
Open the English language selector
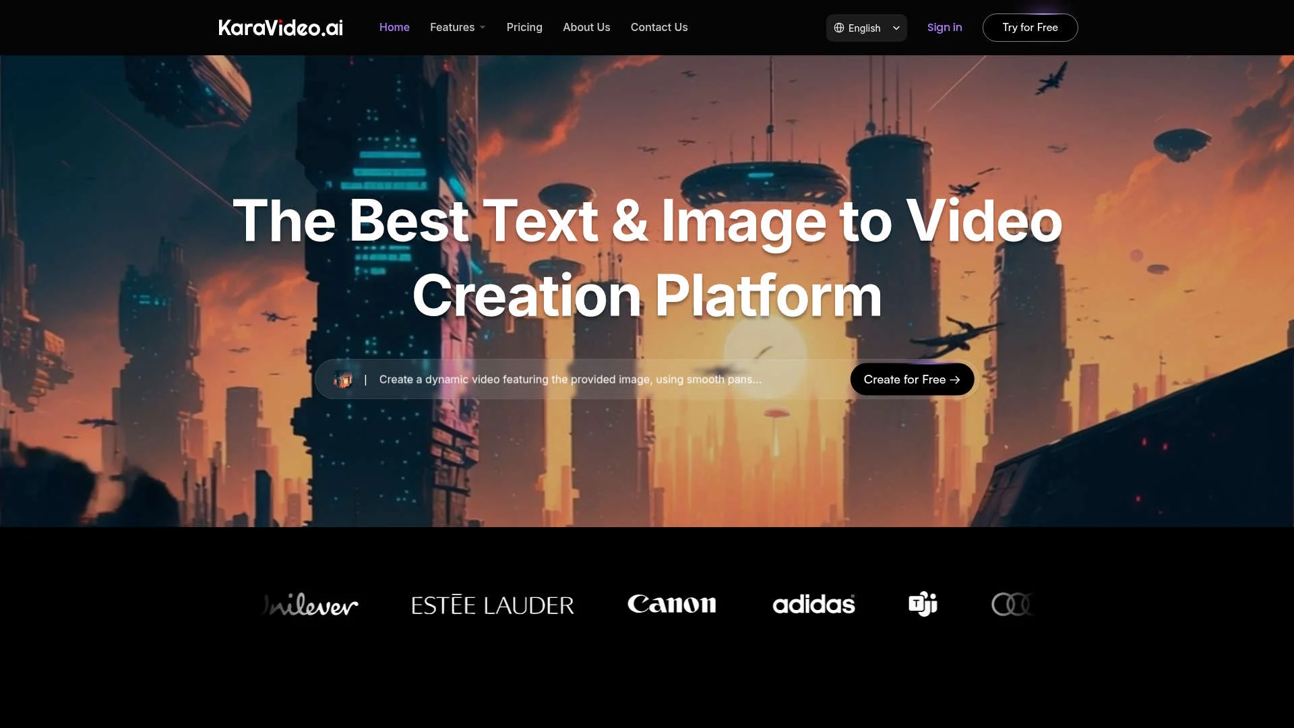866,28
